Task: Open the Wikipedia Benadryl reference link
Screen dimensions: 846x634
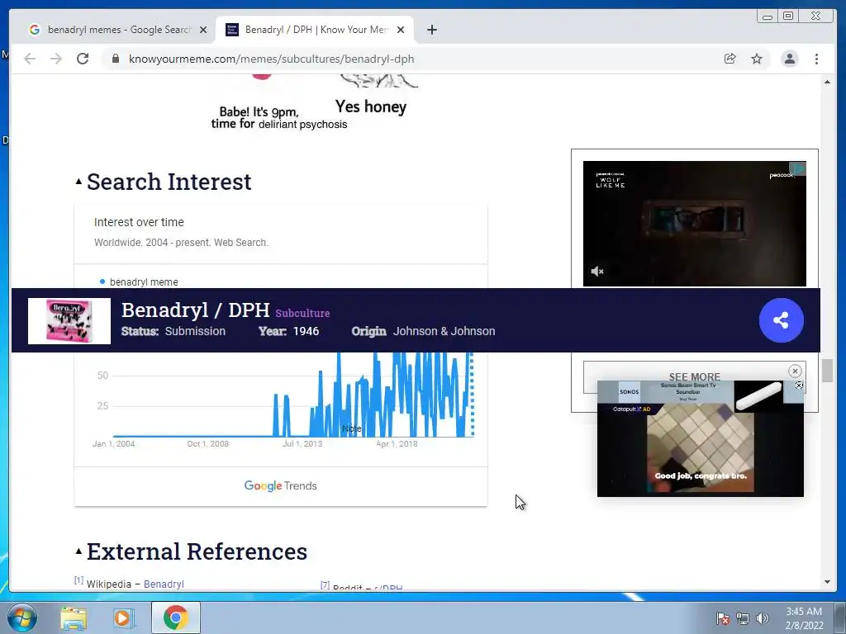Action: tap(164, 584)
